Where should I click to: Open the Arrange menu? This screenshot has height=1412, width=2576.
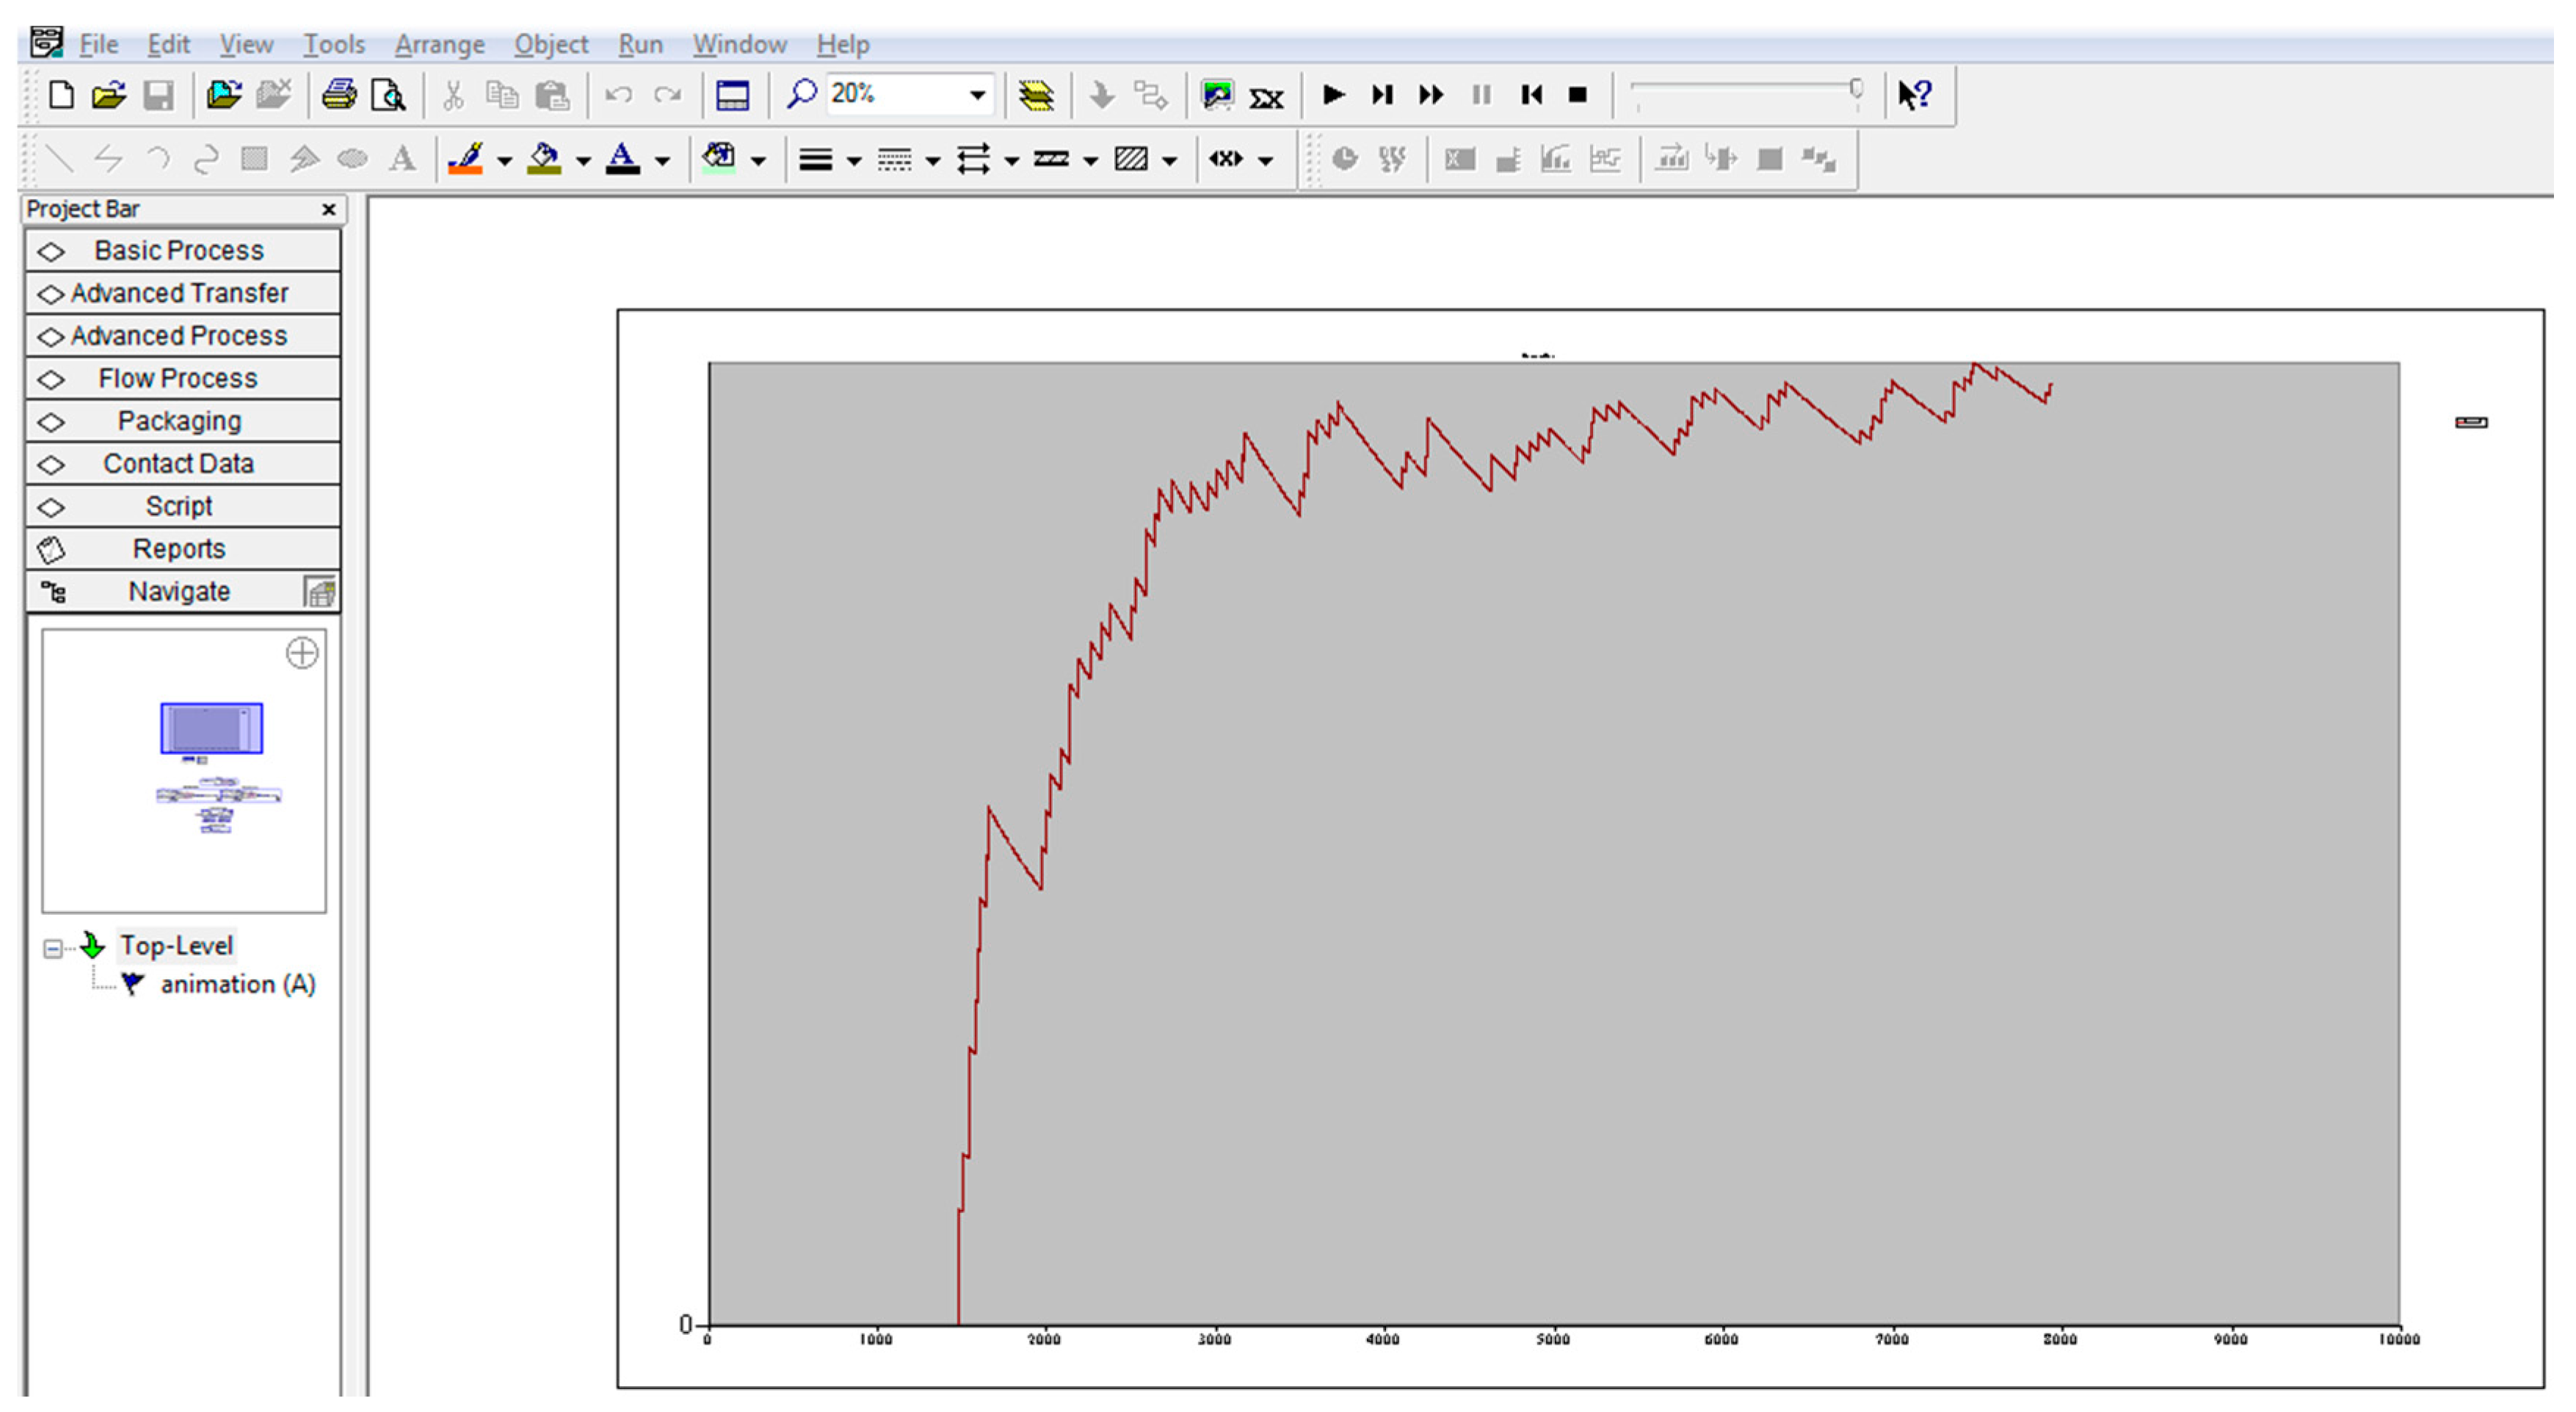click(x=439, y=44)
